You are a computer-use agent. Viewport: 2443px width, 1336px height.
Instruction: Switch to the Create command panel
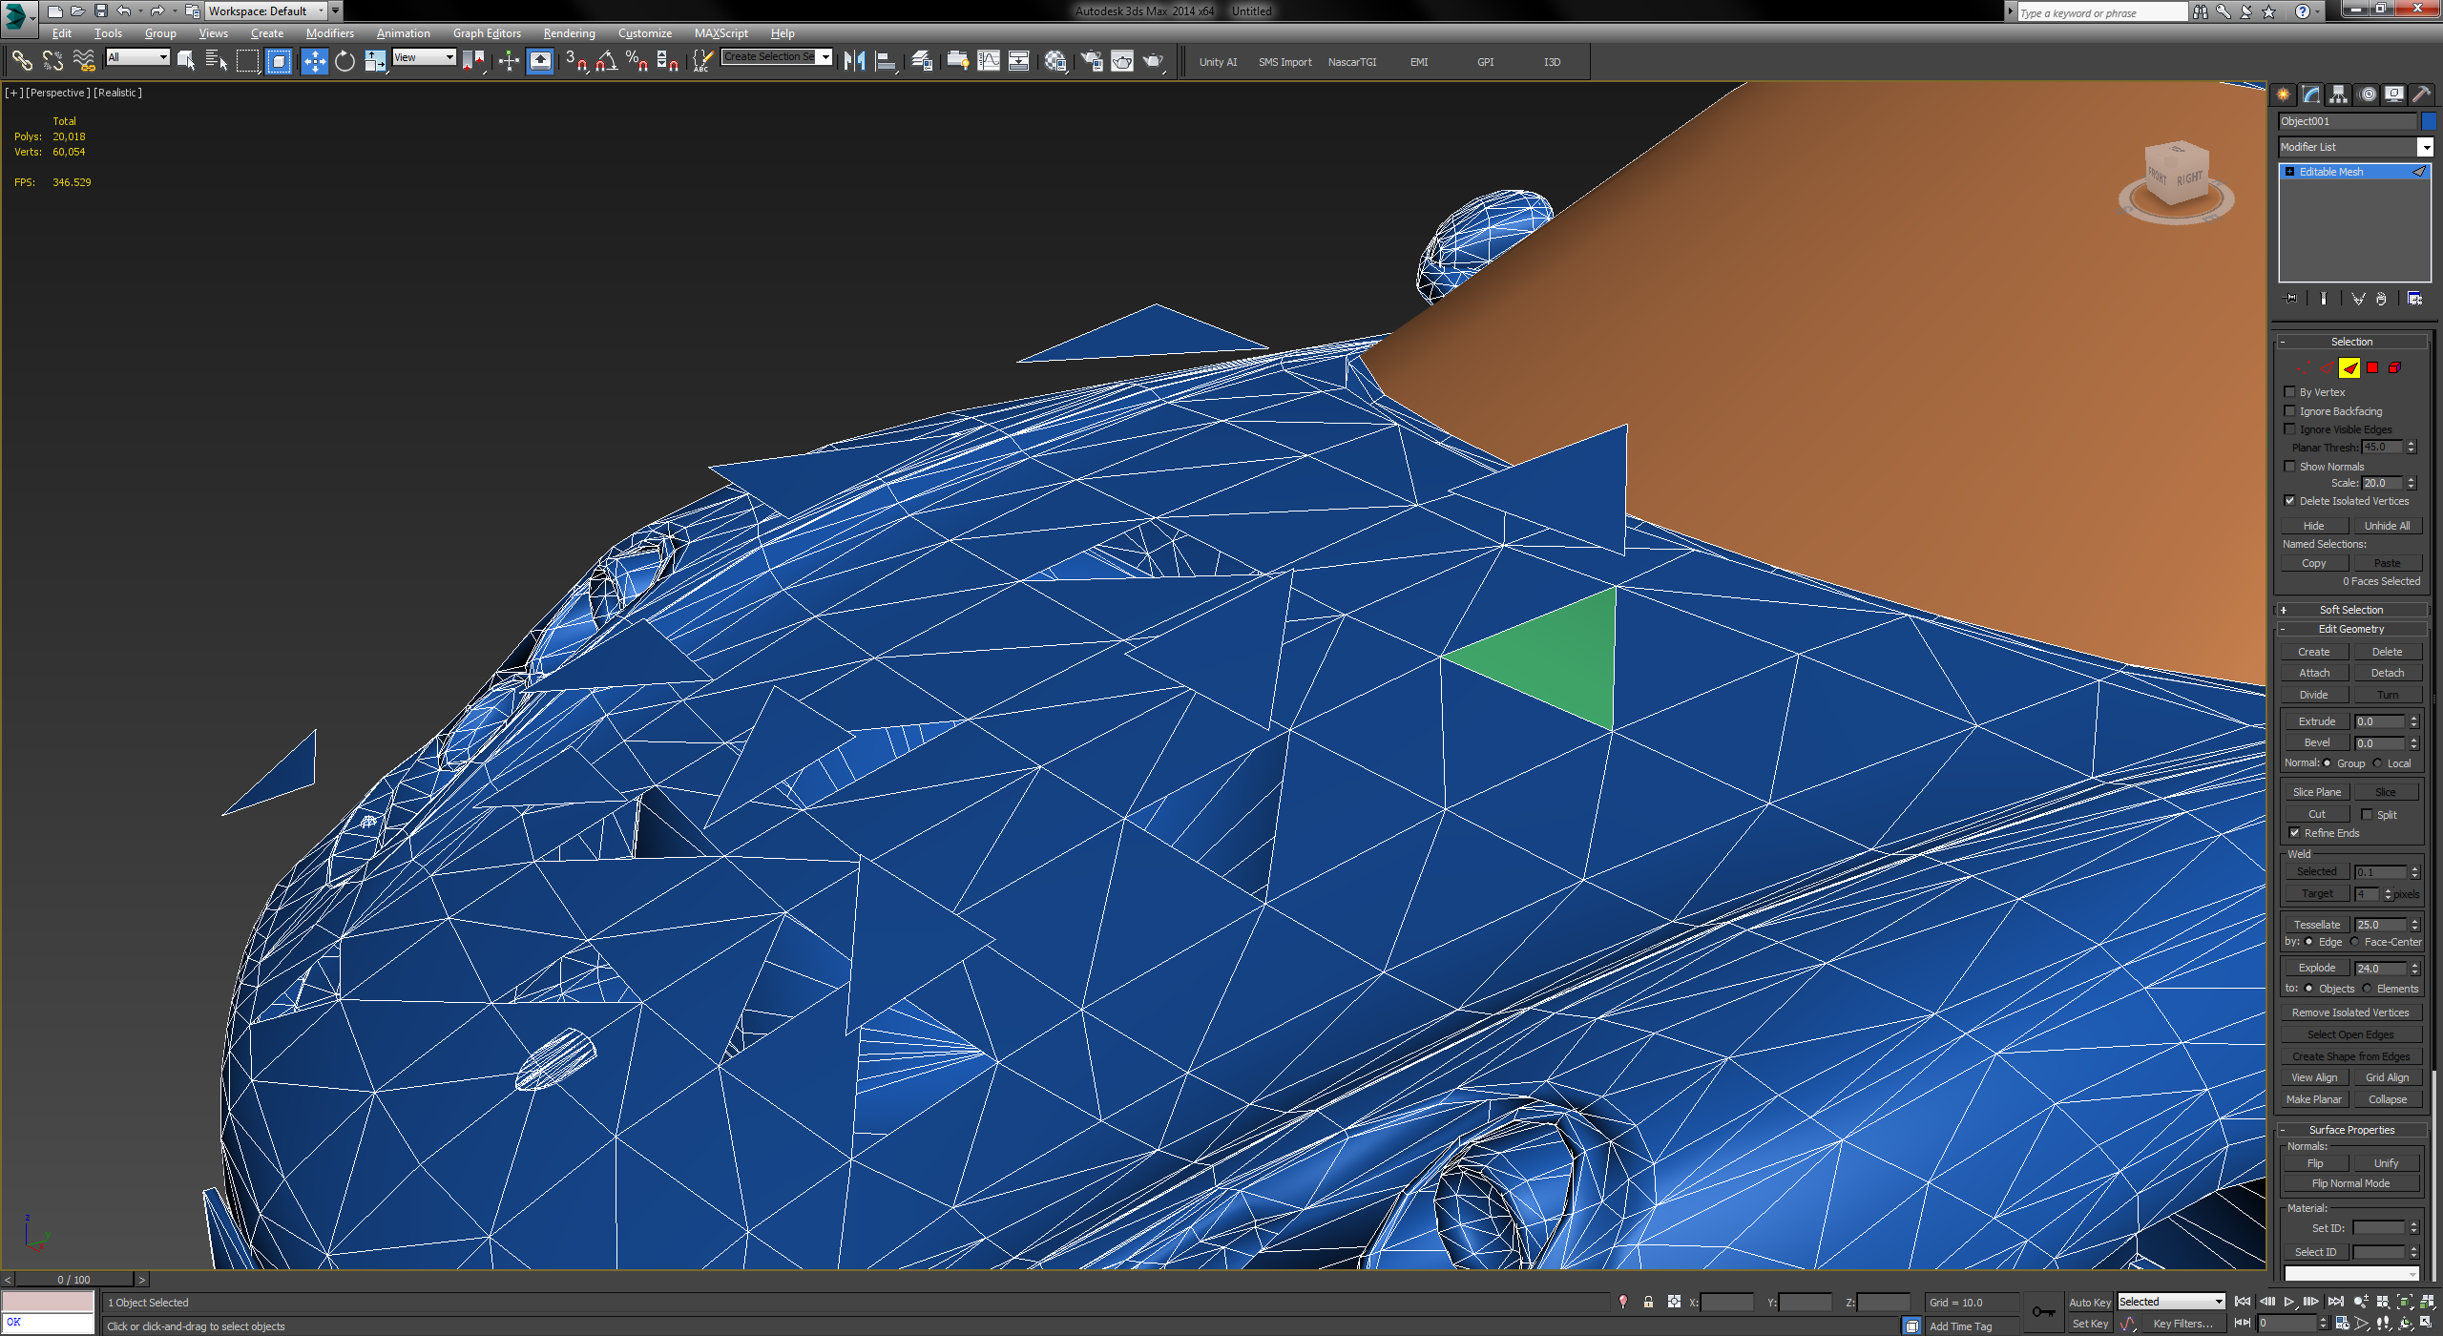pyautogui.click(x=2284, y=94)
